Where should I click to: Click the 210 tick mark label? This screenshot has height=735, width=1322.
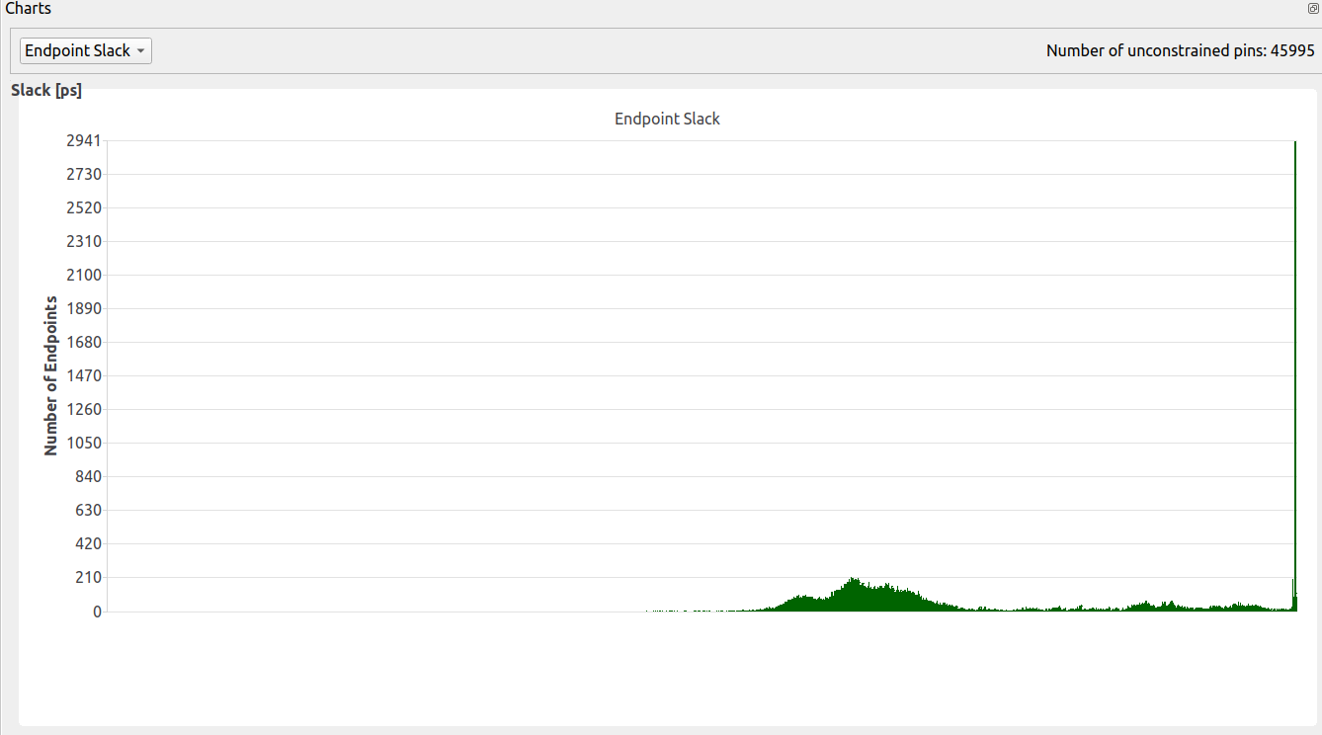pos(90,577)
